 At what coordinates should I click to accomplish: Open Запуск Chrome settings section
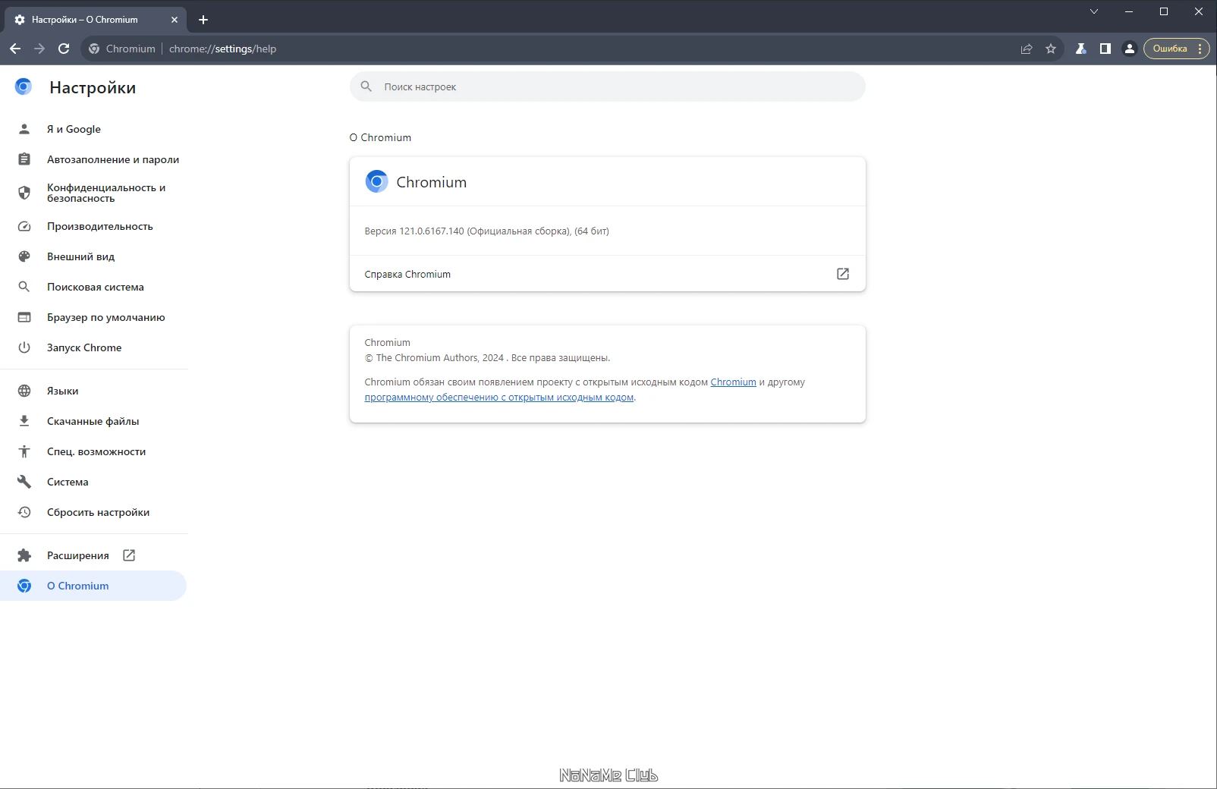[x=93, y=347]
